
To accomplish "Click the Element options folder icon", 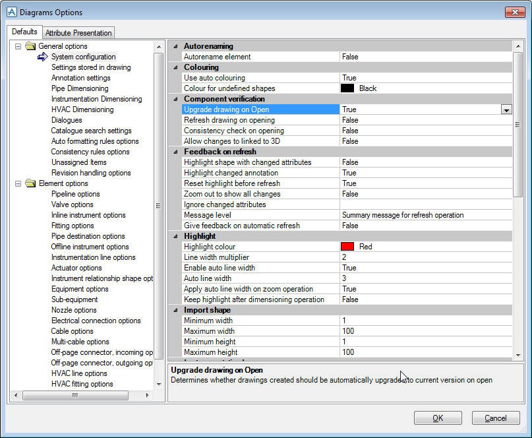I will (30, 183).
